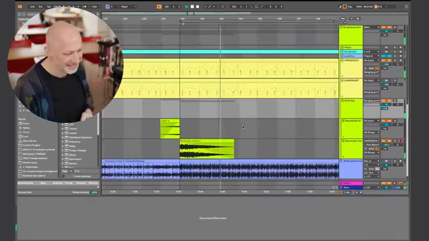This screenshot has height=241, width=429.
Task: Solo the Polym track
Action: pos(395,48)
